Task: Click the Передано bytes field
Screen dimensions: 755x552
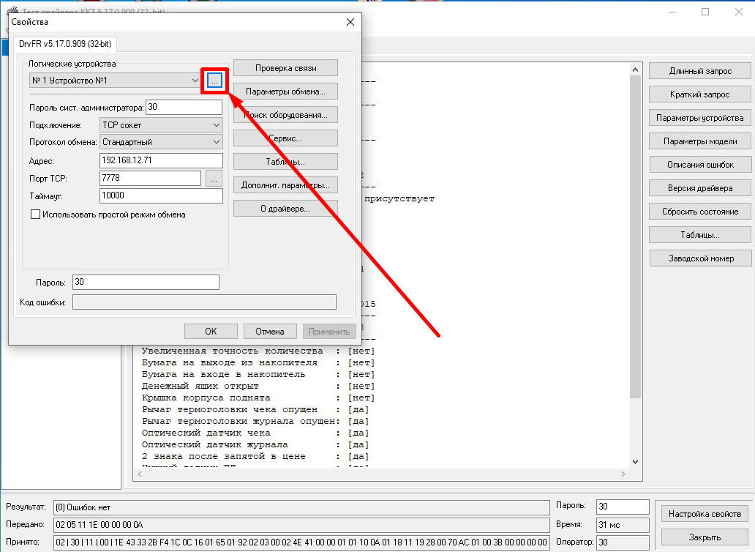Action: 301,524
